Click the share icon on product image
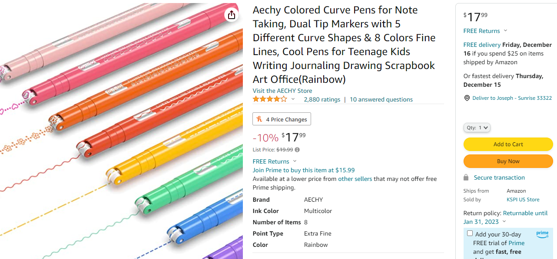This screenshot has height=259, width=557. pyautogui.click(x=231, y=15)
